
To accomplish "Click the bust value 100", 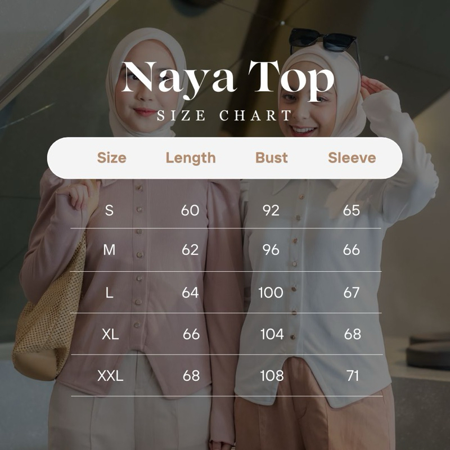I will 271,292.
